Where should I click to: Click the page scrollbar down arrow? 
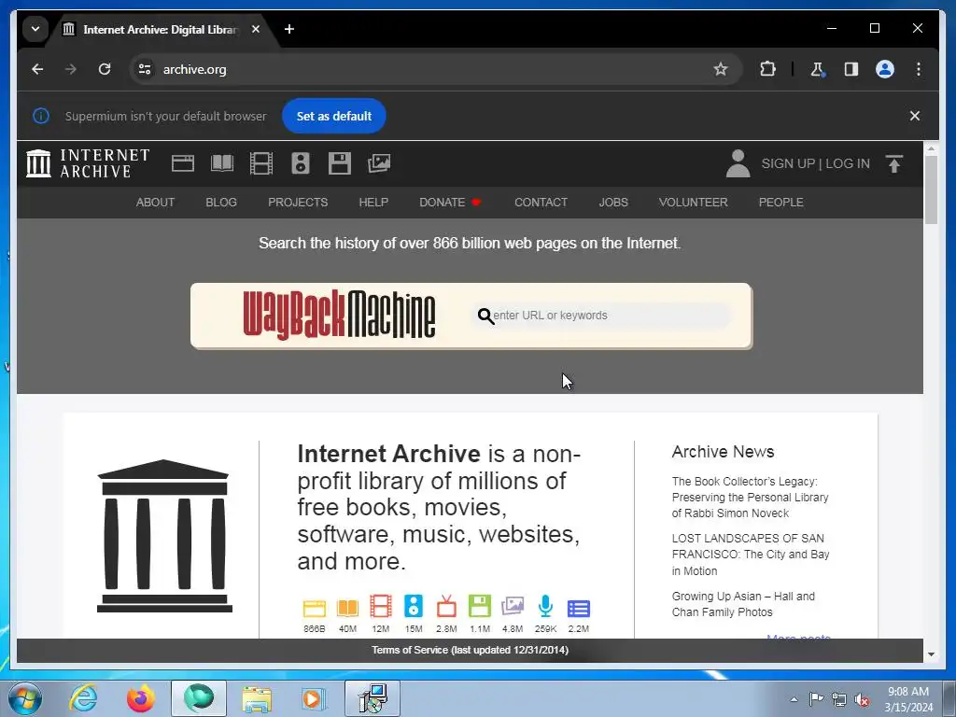[x=931, y=654]
